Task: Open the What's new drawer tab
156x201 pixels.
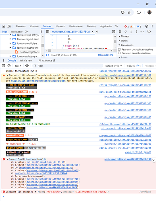Action: [x=26, y=61]
